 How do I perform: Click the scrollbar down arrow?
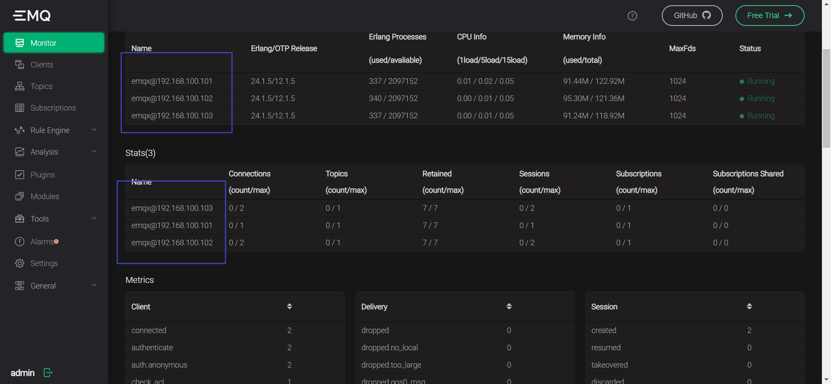pyautogui.click(x=826, y=380)
